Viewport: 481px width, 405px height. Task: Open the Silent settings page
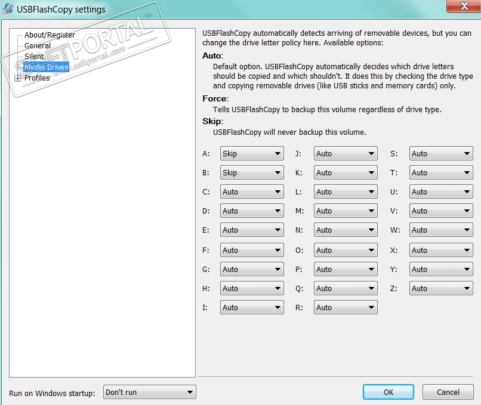[34, 57]
